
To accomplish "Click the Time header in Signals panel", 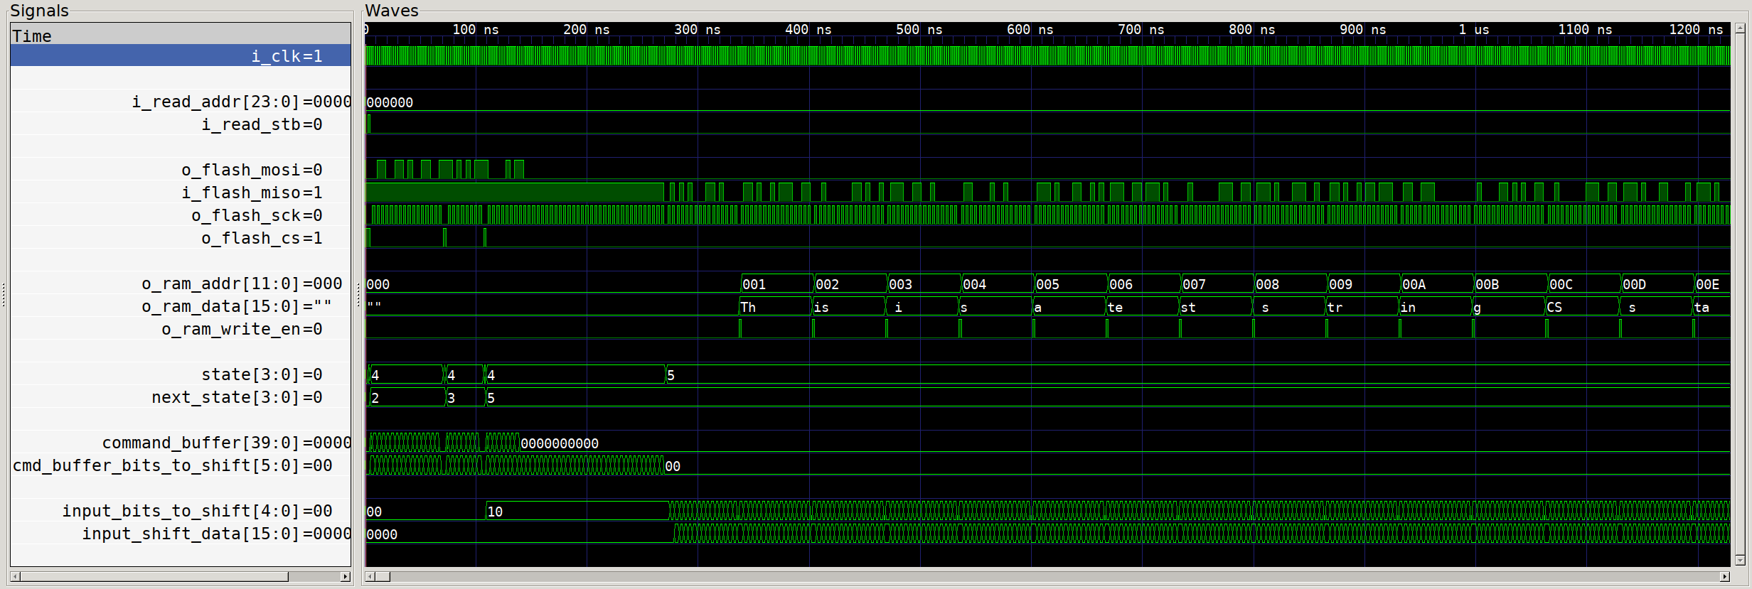I will (x=181, y=34).
